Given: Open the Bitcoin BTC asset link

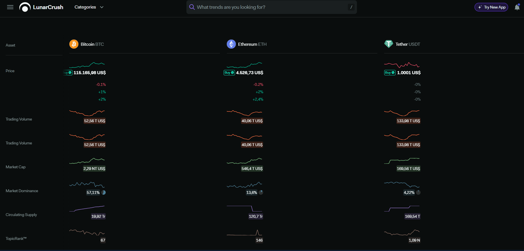Looking at the screenshot, I should point(92,44).
